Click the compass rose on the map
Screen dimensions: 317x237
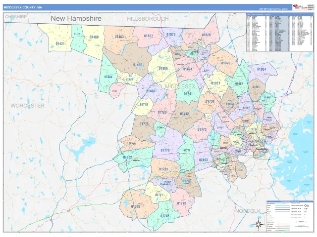click(x=258, y=224)
